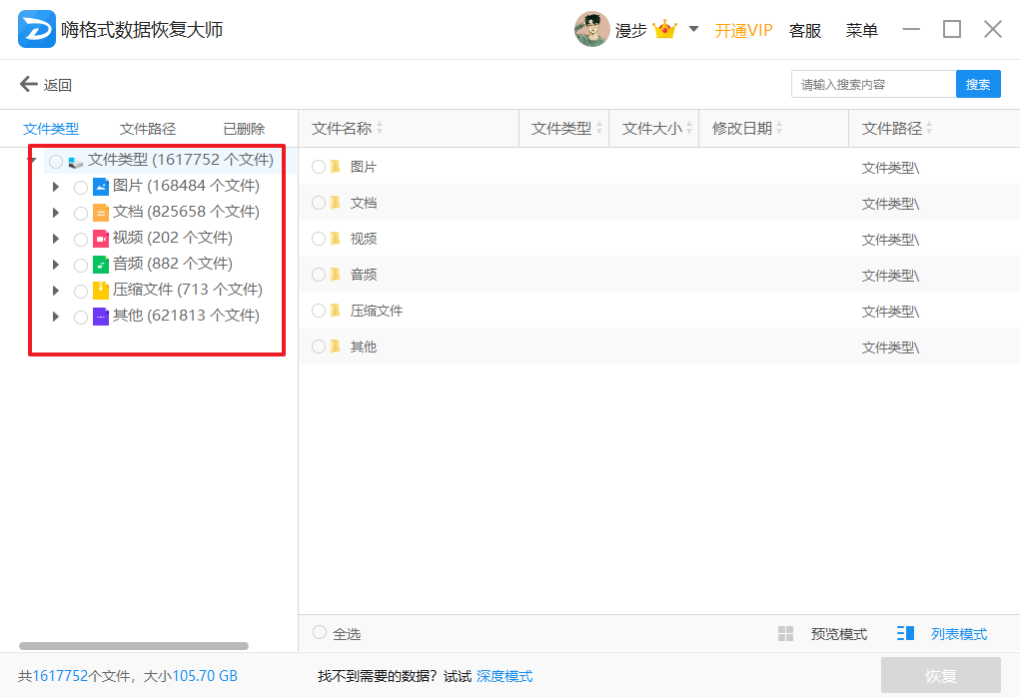1020x697 pixels.
Task: Expand the 视频 tree node arrow
Action: click(56, 239)
